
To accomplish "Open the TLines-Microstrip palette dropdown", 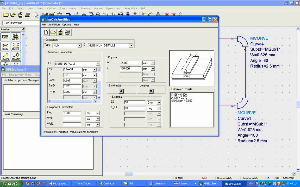I will (21, 23).
